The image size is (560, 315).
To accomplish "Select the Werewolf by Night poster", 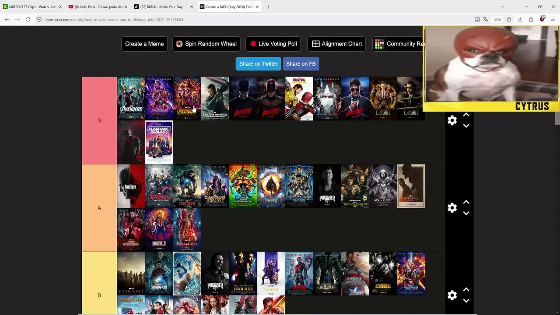I will pyautogui.click(x=411, y=186).
